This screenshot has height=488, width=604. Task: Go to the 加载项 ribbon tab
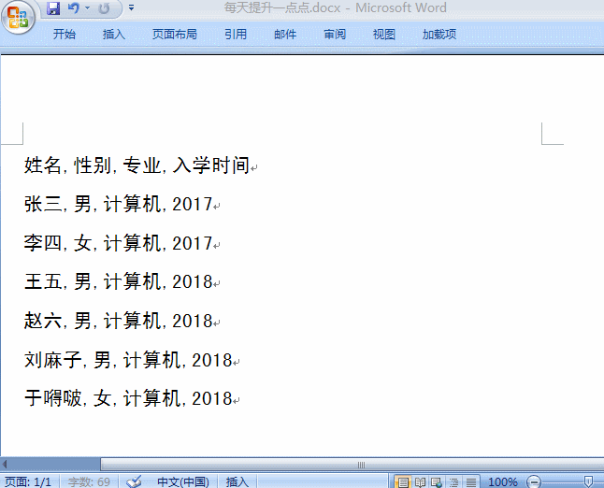pyautogui.click(x=439, y=35)
